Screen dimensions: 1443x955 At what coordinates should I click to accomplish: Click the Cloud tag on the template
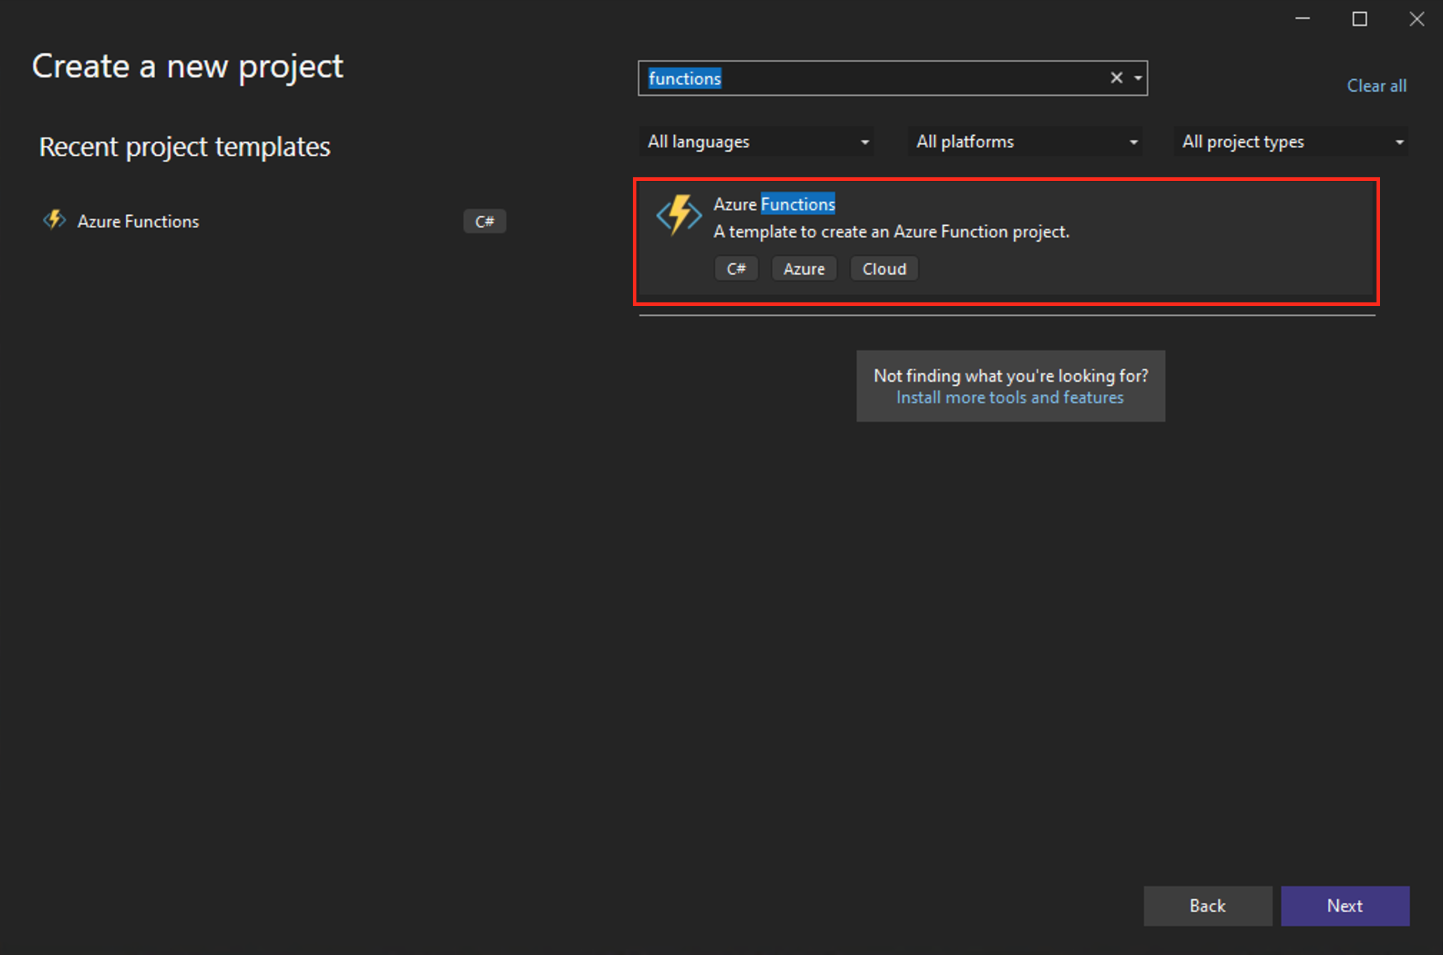click(x=884, y=268)
